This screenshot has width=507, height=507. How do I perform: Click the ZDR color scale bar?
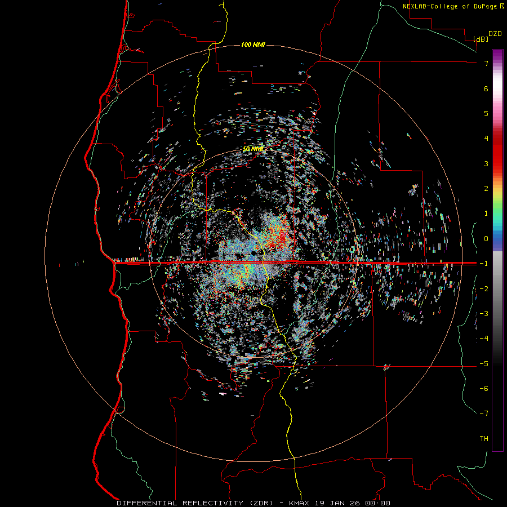click(x=497, y=250)
